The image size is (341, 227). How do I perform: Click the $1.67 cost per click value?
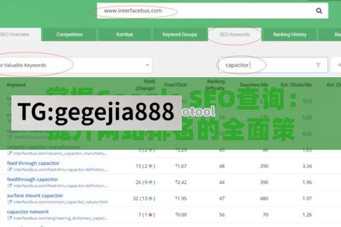coord(181,166)
